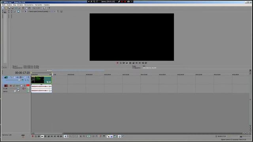
Task: Cut selection with scissors icon
Action: point(23,8)
